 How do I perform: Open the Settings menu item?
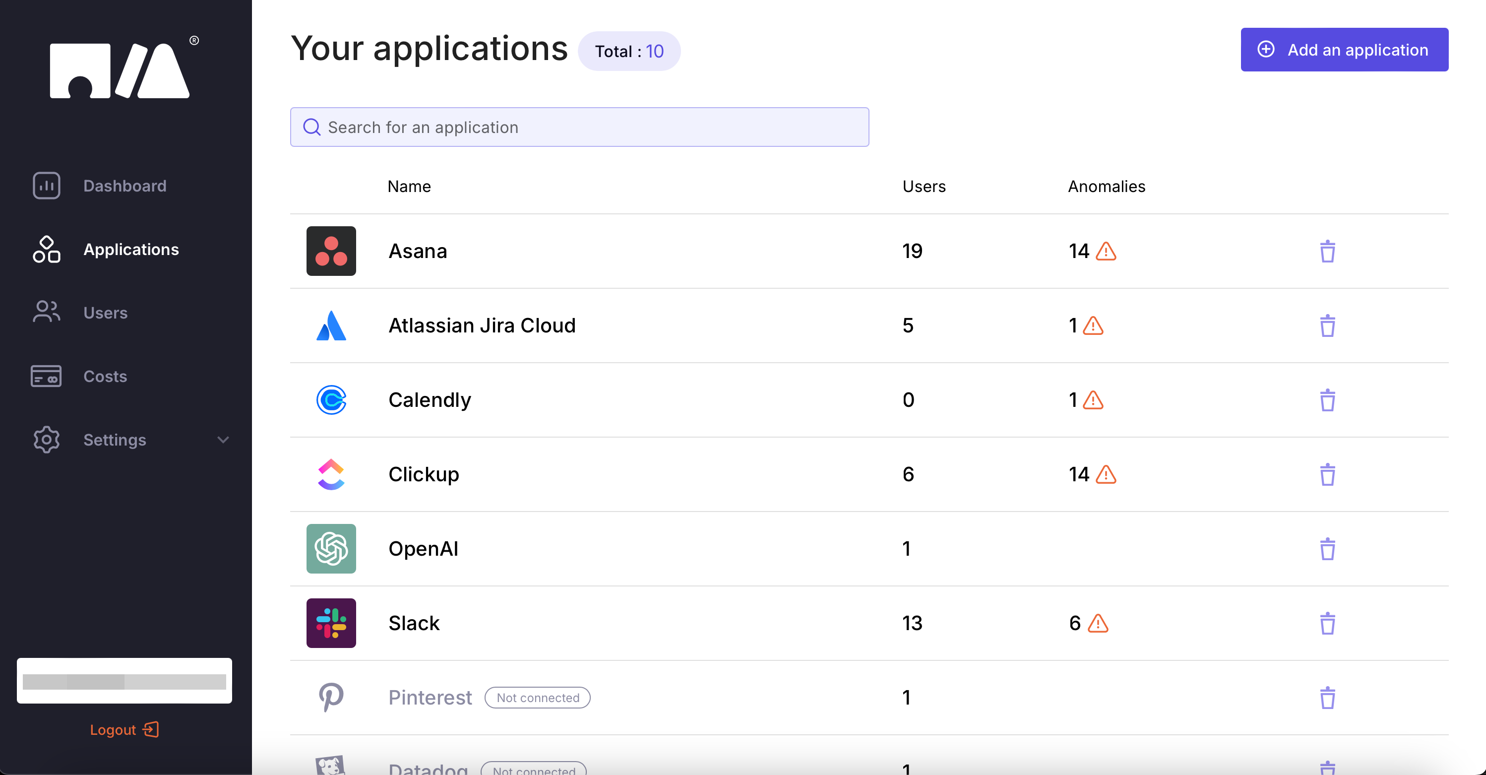(114, 440)
